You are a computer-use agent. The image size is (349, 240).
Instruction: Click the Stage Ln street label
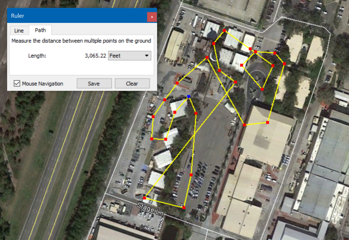click(150, 209)
